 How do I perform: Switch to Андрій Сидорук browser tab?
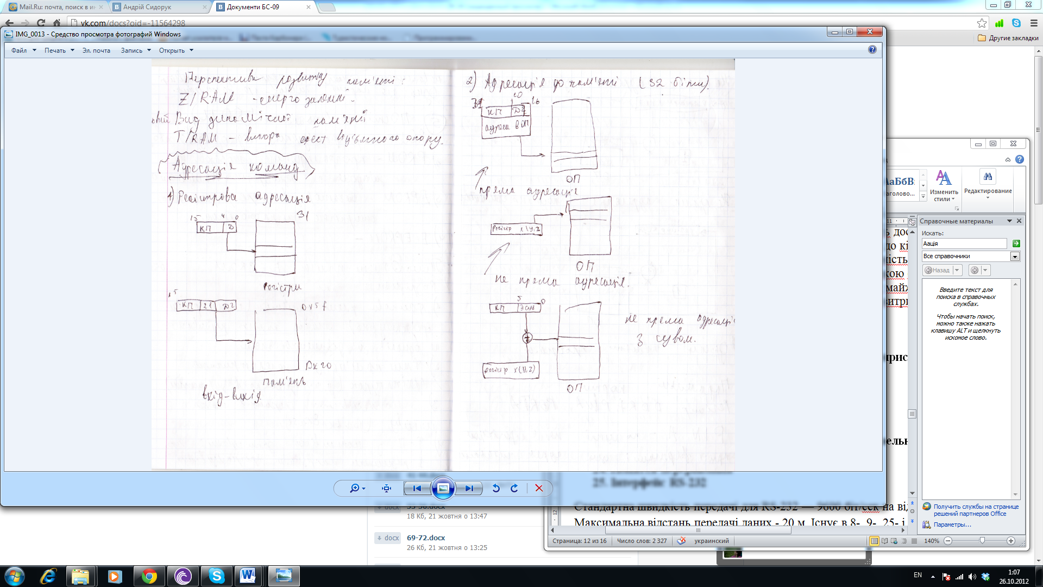coord(160,7)
